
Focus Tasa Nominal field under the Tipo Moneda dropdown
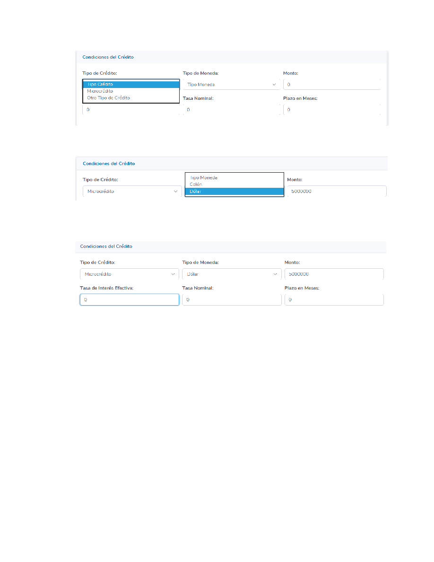pyautogui.click(x=231, y=110)
